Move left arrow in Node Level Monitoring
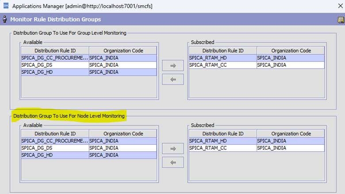This screenshot has height=194, width=345. pyautogui.click(x=173, y=162)
